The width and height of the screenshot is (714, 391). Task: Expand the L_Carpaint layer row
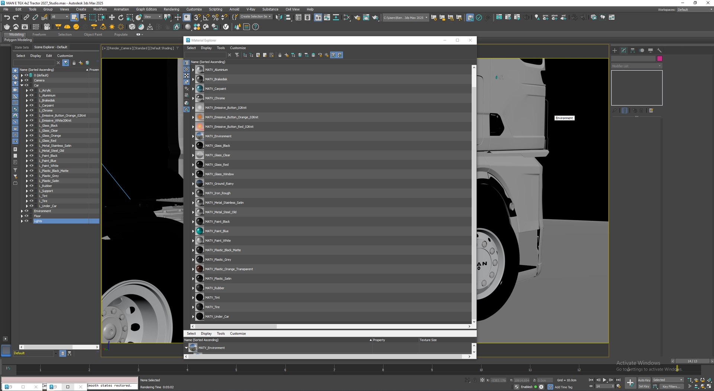27,106
